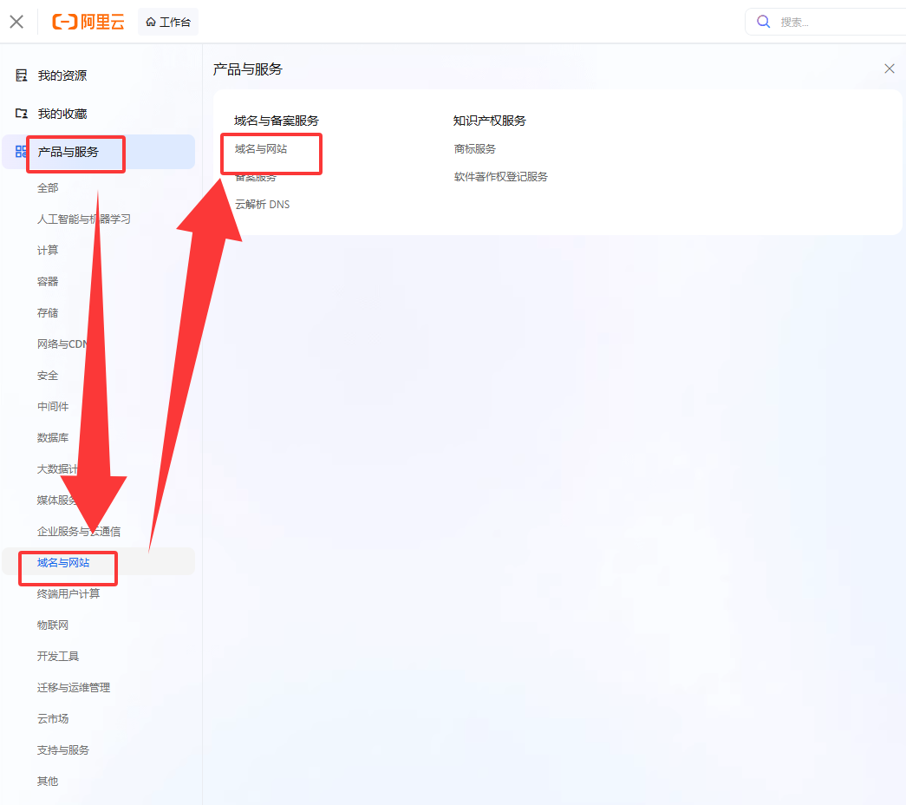Click the magnifier icon in search box
Screen dimensions: 906x805
pyautogui.click(x=764, y=22)
